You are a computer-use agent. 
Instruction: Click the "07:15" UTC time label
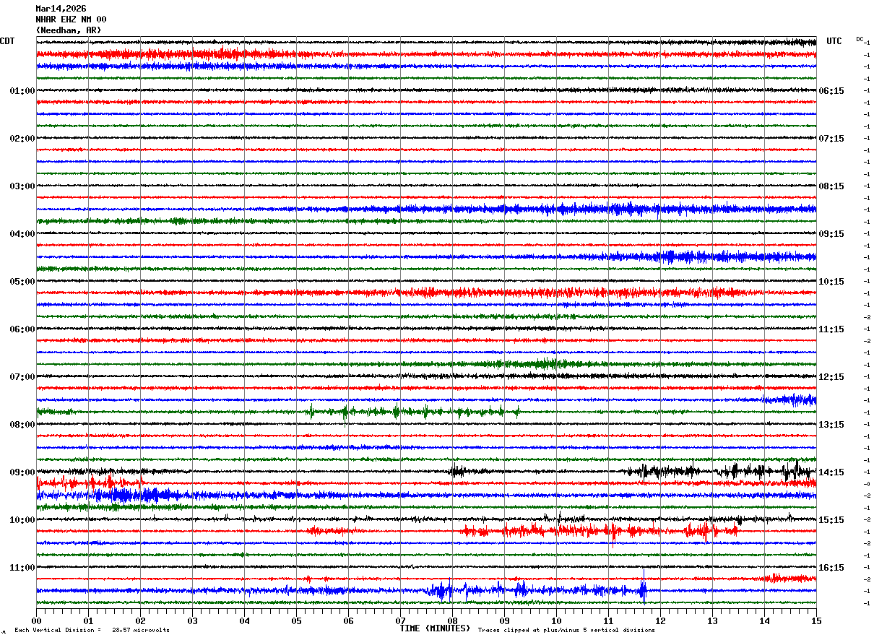coord(831,139)
